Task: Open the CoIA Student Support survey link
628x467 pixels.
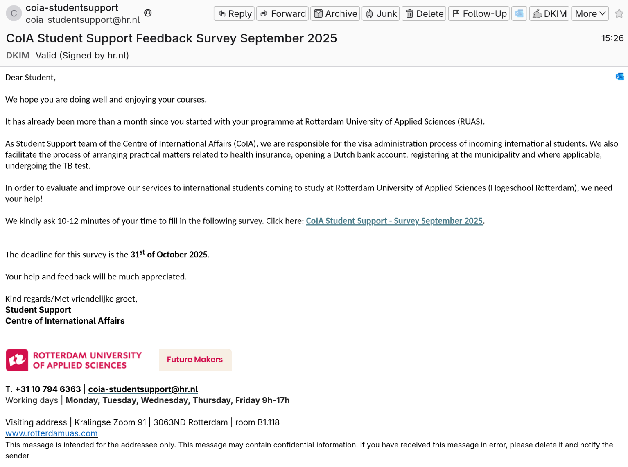Action: click(394, 221)
